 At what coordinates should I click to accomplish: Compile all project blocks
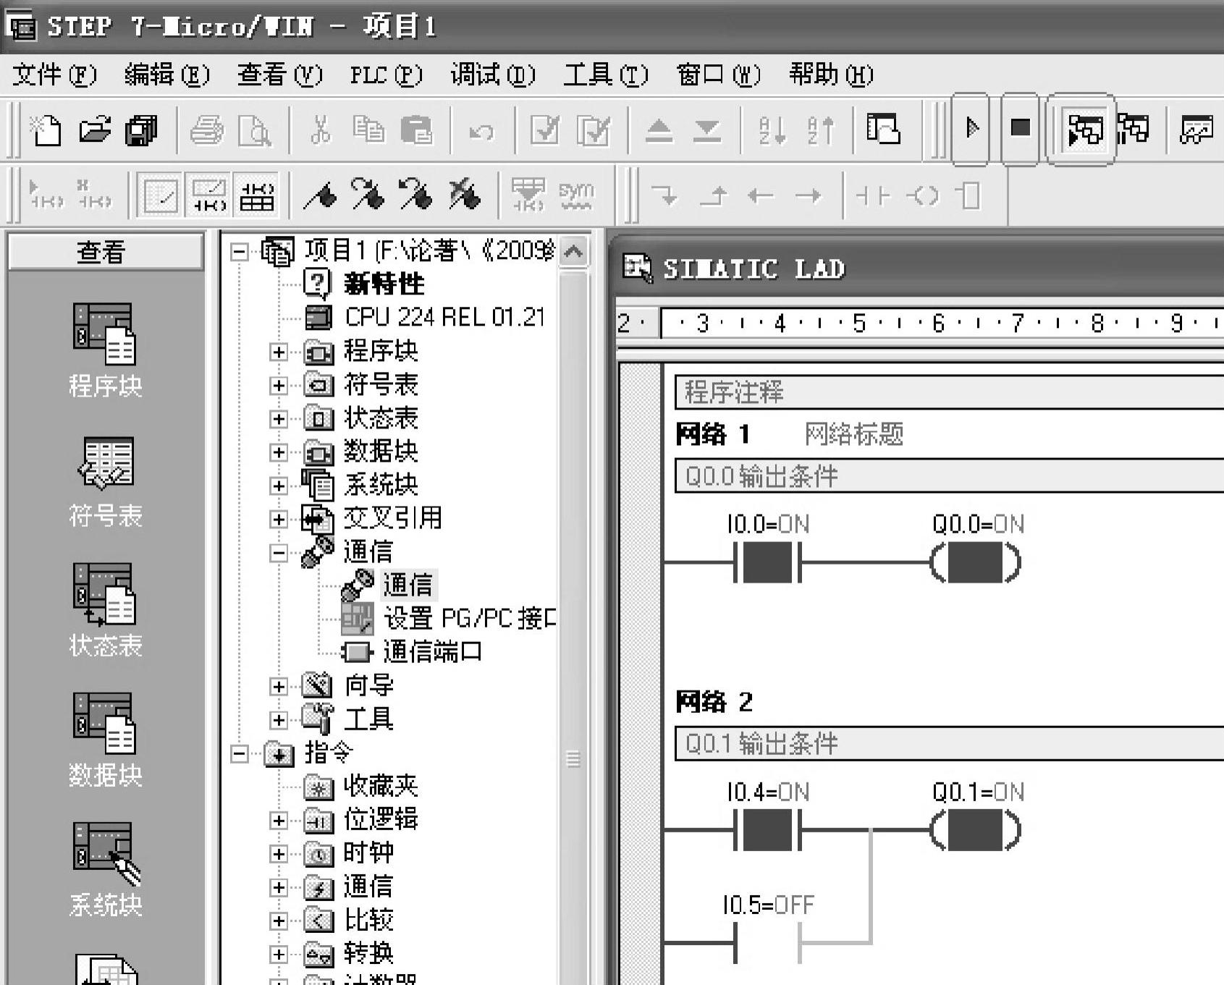593,131
